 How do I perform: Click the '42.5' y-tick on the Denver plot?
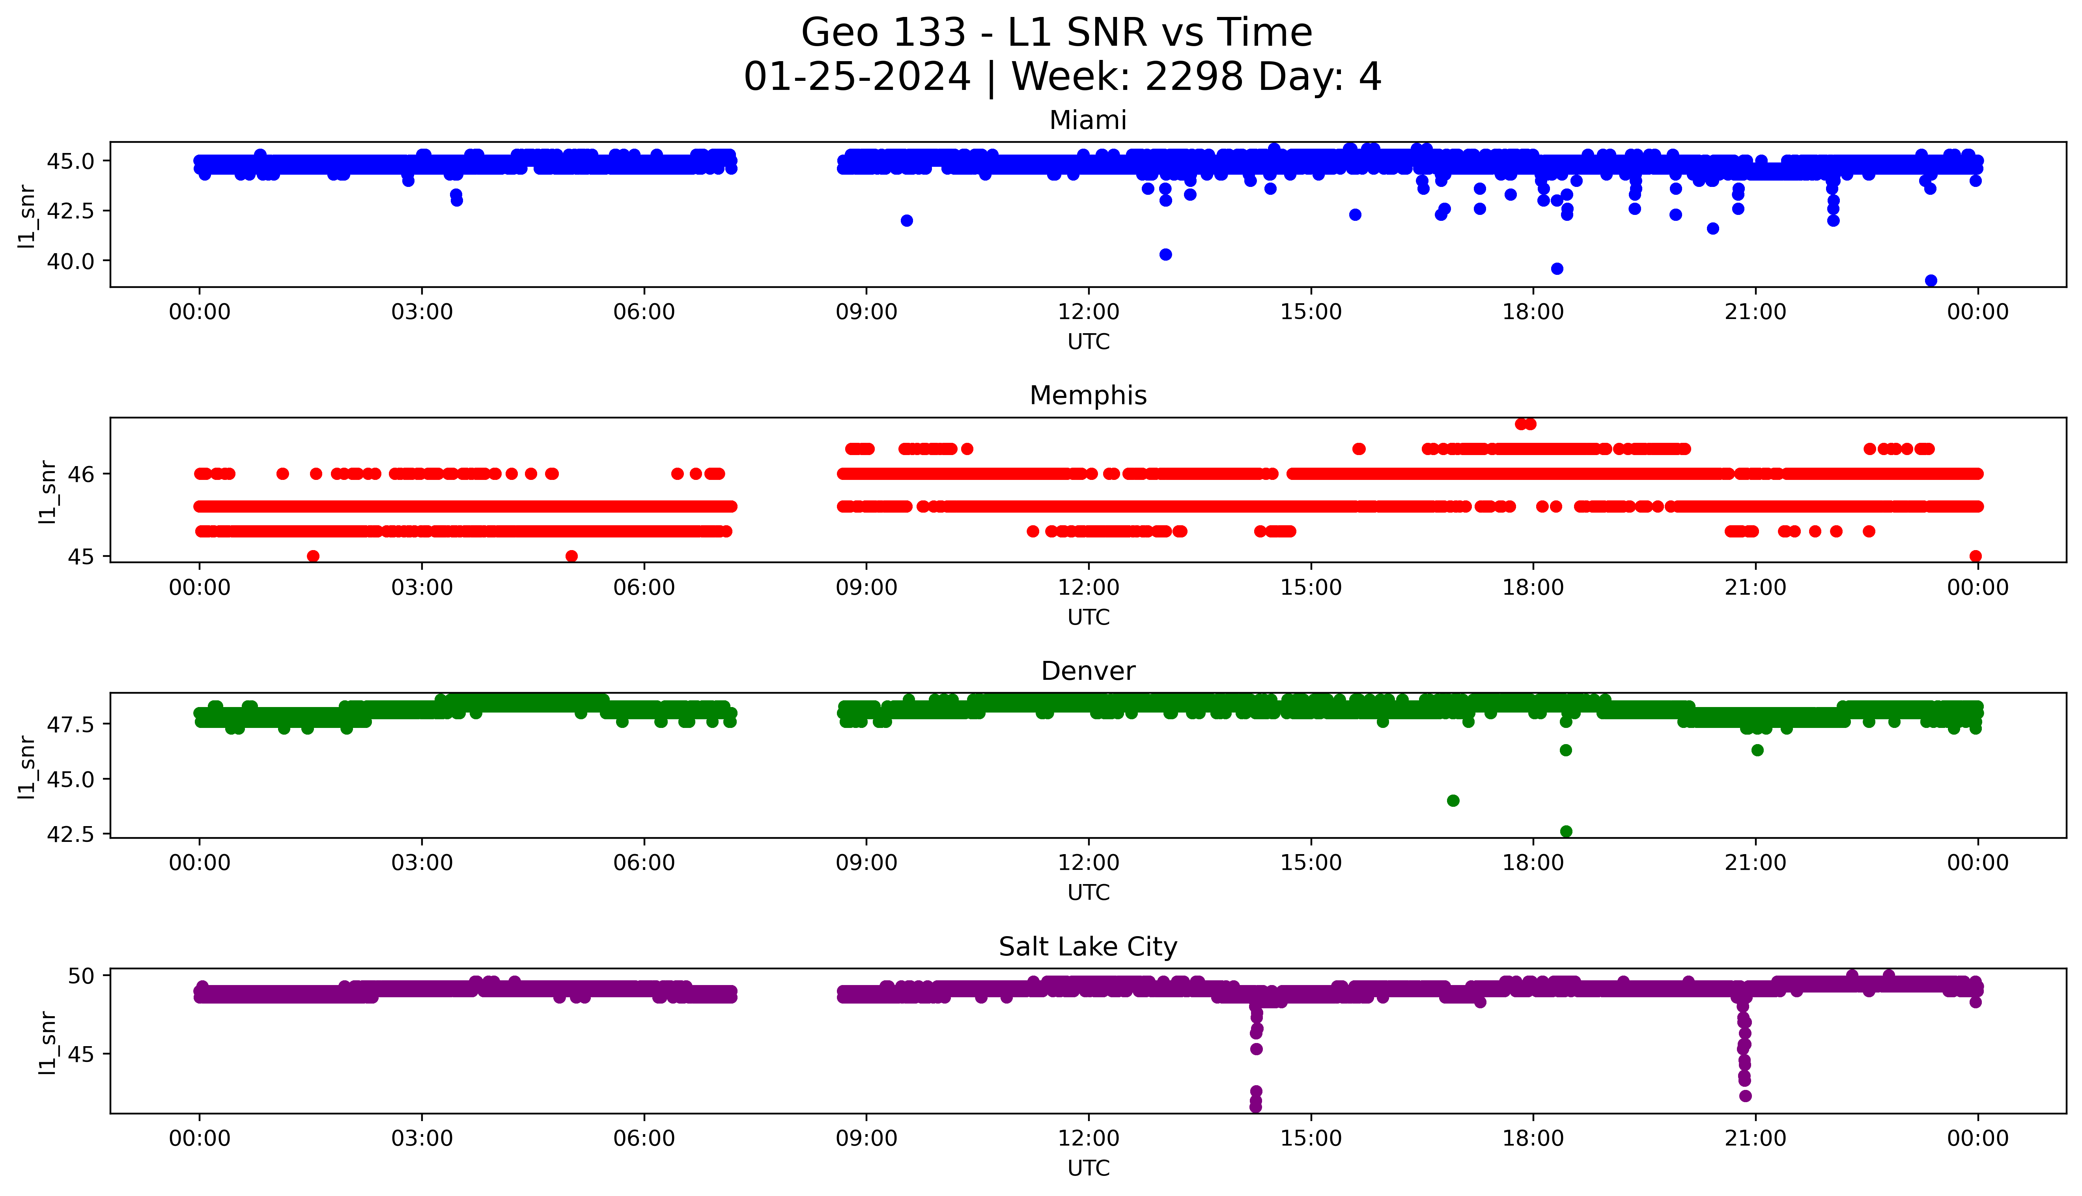[x=71, y=834]
